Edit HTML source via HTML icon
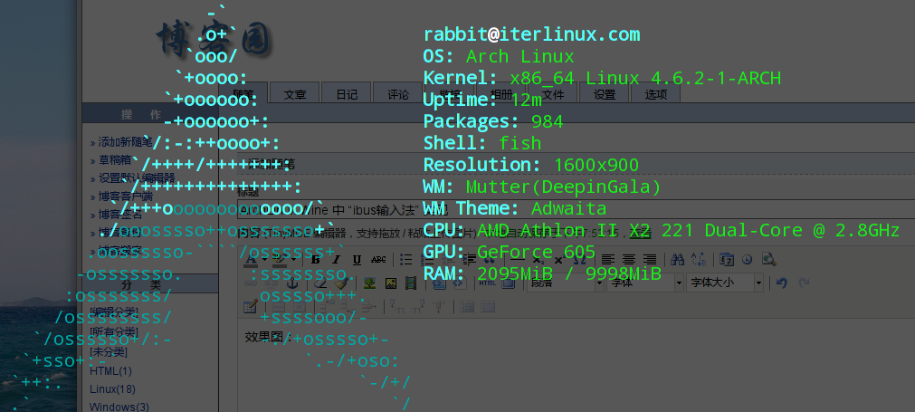 [x=487, y=283]
